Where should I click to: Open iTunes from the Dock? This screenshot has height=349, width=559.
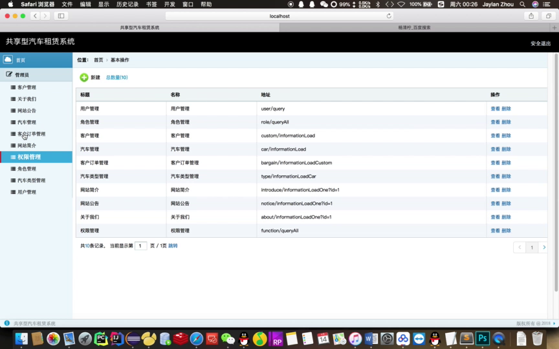[355, 339]
